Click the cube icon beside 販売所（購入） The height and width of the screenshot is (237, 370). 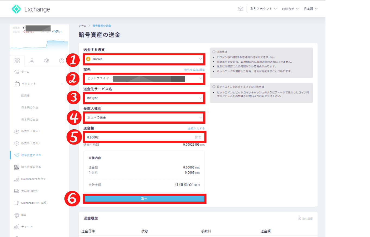17,131
